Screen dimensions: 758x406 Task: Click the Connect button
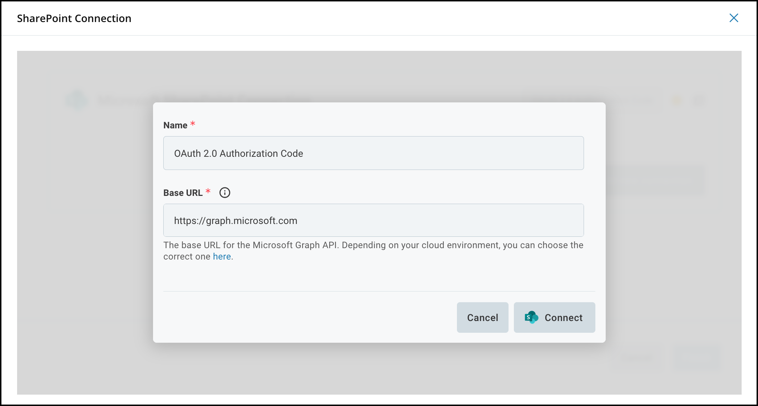point(554,317)
